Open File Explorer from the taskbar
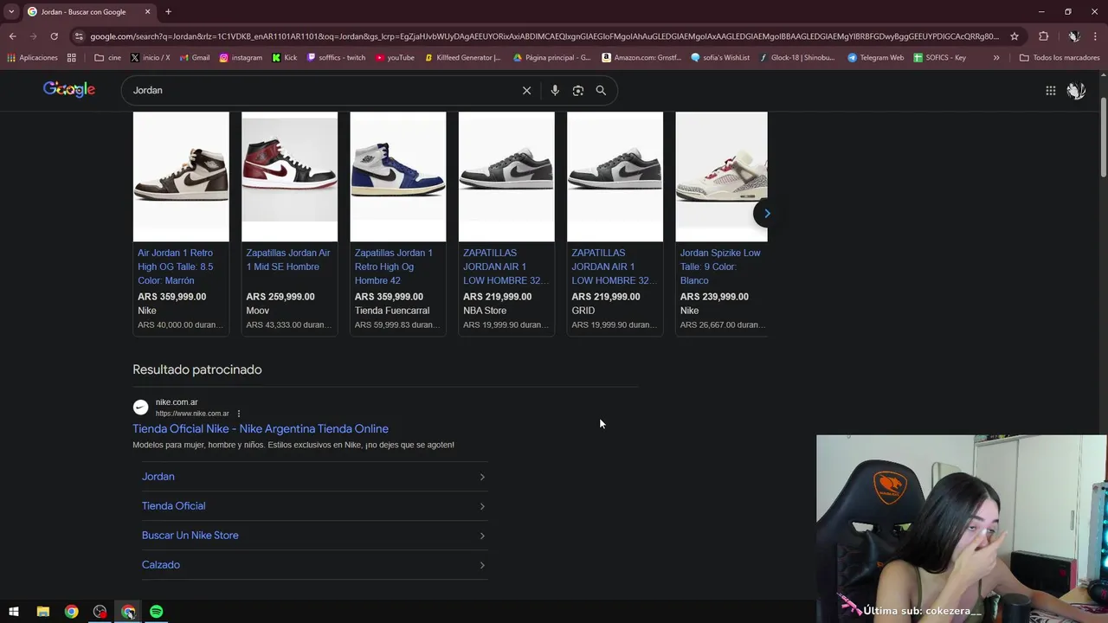This screenshot has height=623, width=1108. (x=42, y=612)
